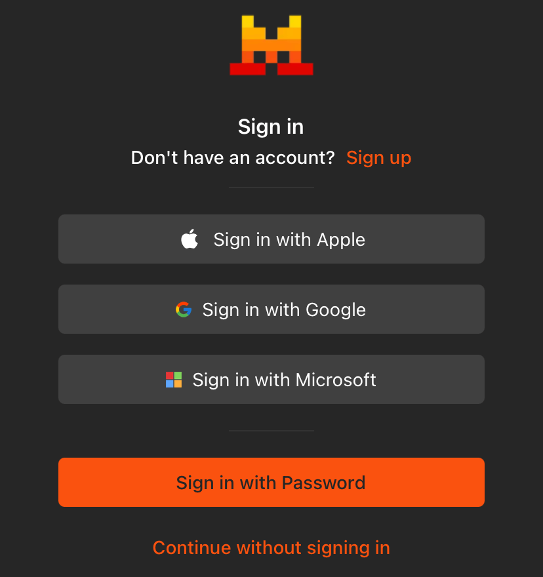Click the divider line below Sign up

point(271,188)
